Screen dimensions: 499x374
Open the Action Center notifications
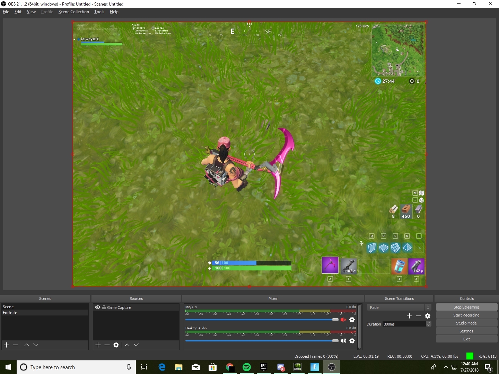click(x=489, y=367)
